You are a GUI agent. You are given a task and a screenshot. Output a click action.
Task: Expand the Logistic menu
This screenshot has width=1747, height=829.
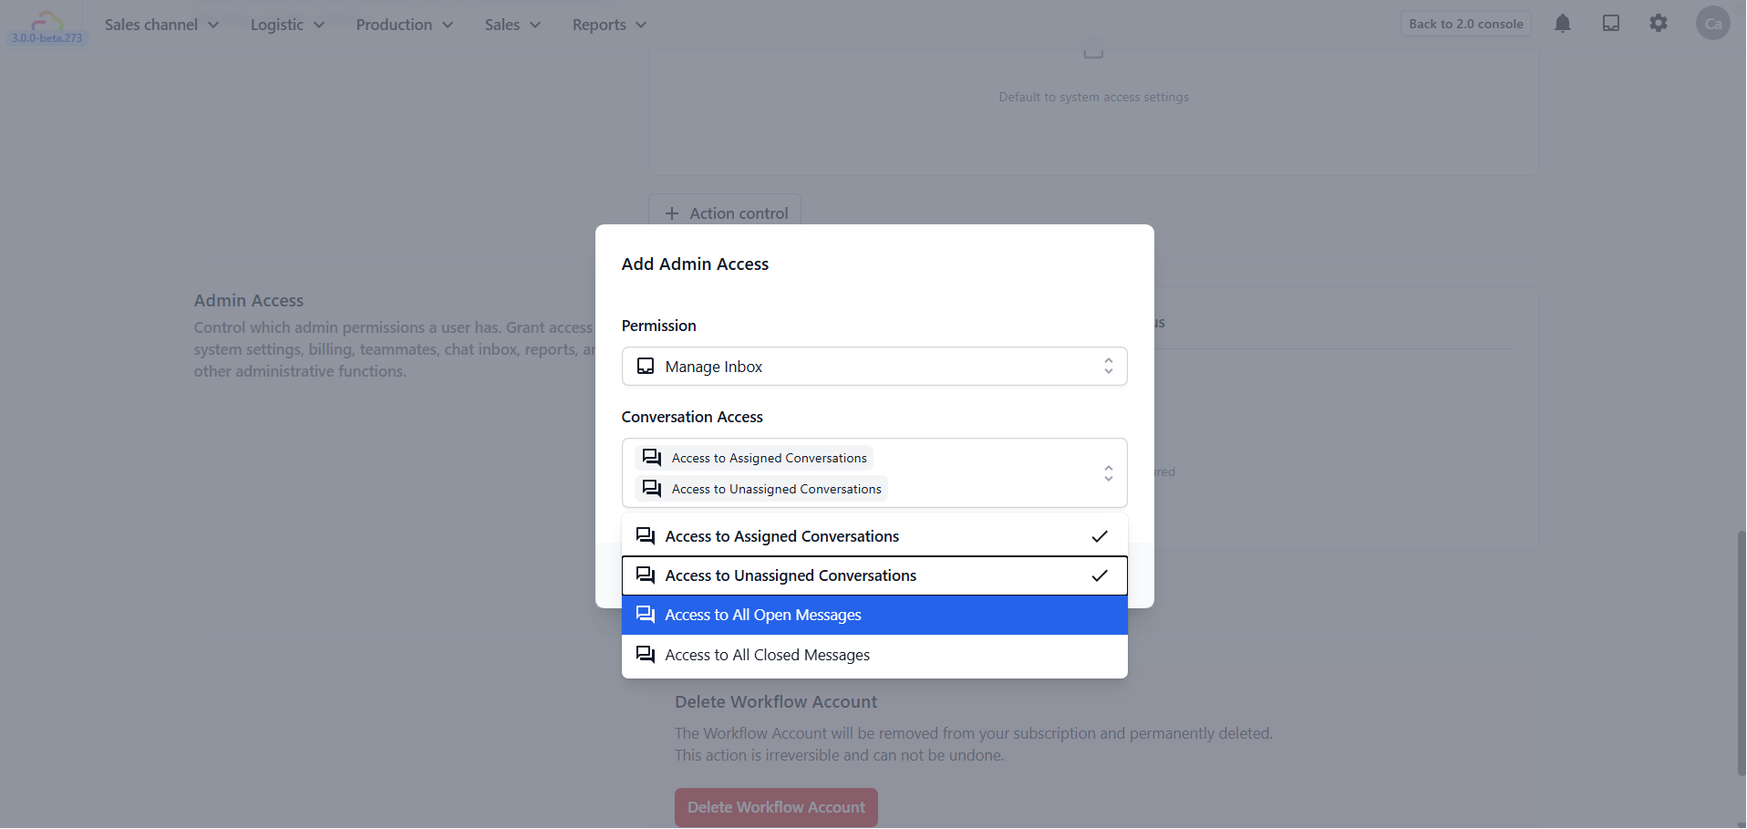click(x=287, y=25)
